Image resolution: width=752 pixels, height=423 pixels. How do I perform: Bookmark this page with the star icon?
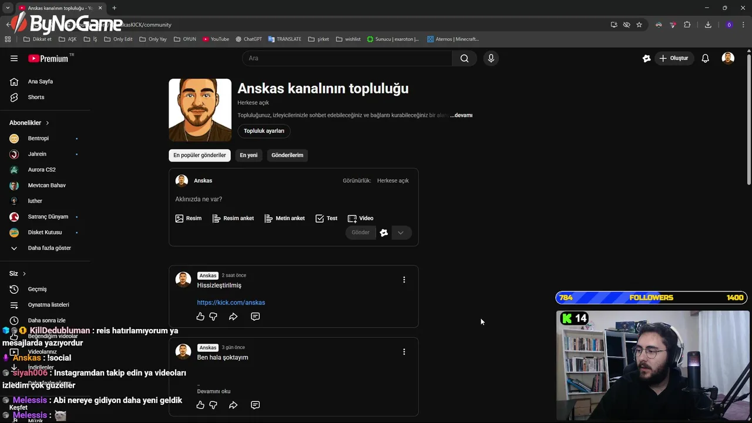tap(639, 25)
